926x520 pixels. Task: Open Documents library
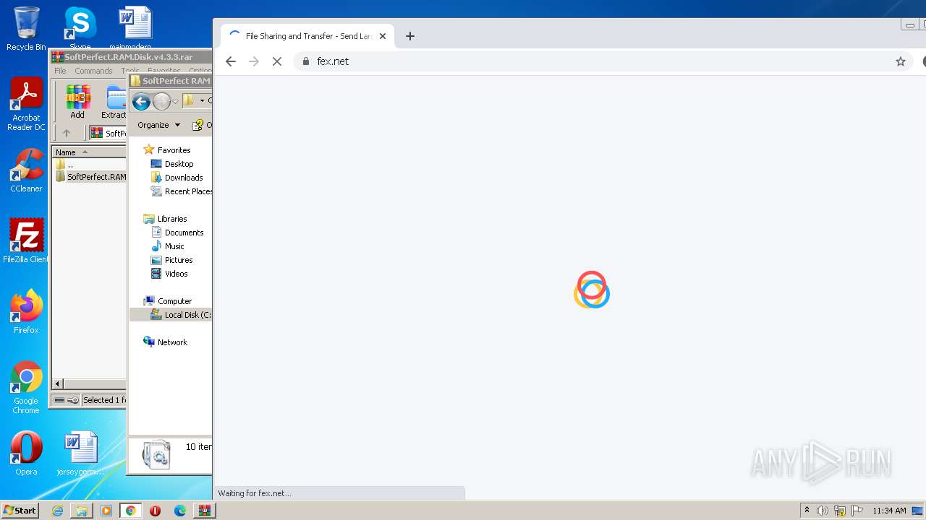click(x=177, y=233)
